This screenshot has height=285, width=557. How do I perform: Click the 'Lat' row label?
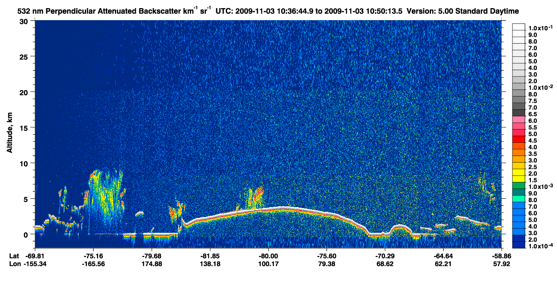14,256
